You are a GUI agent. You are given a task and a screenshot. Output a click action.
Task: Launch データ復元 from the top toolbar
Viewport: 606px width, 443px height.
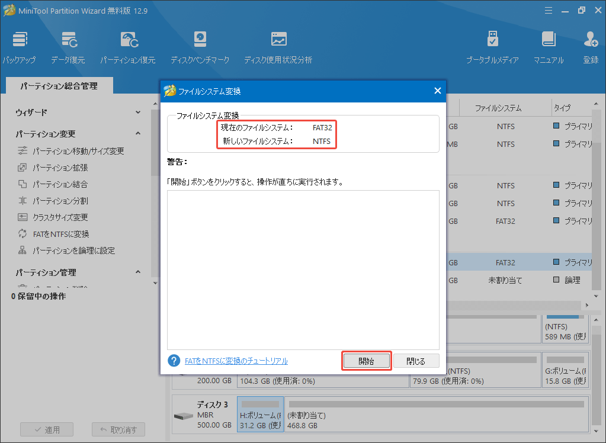coord(68,47)
